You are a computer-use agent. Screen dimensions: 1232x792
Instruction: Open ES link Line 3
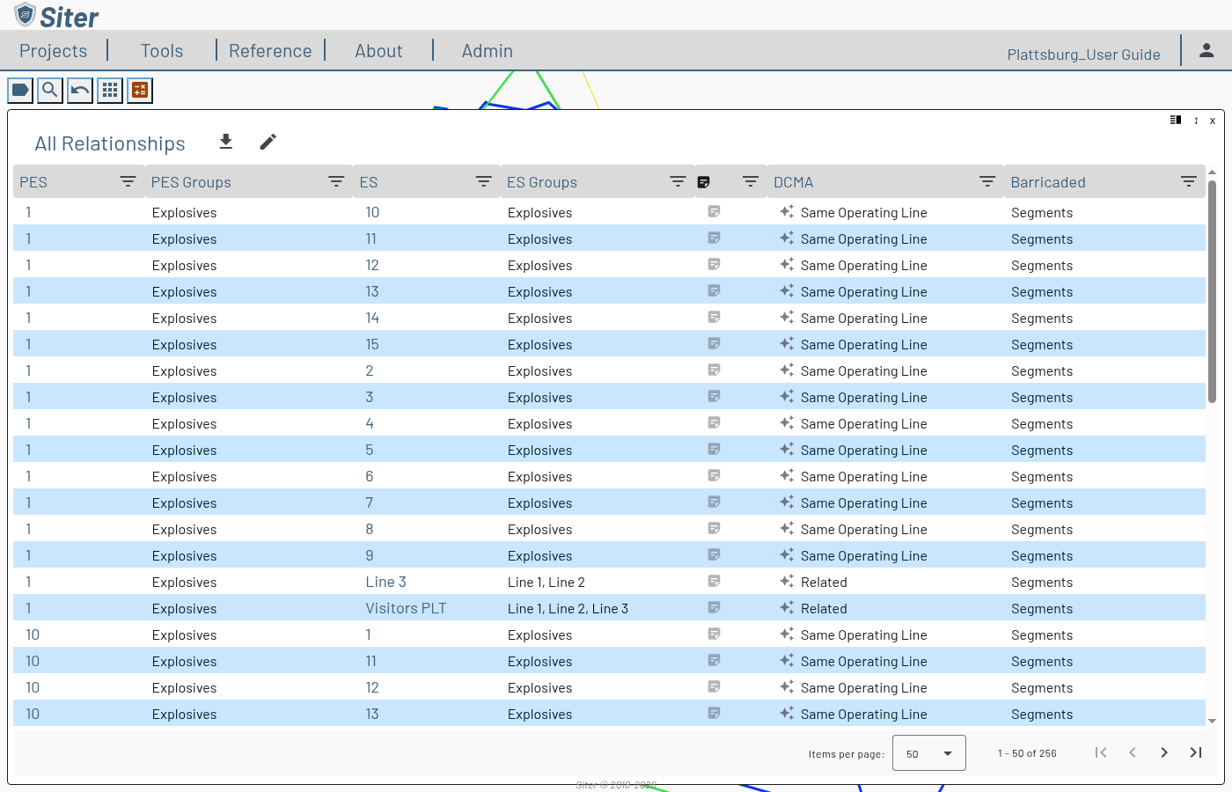tap(386, 582)
